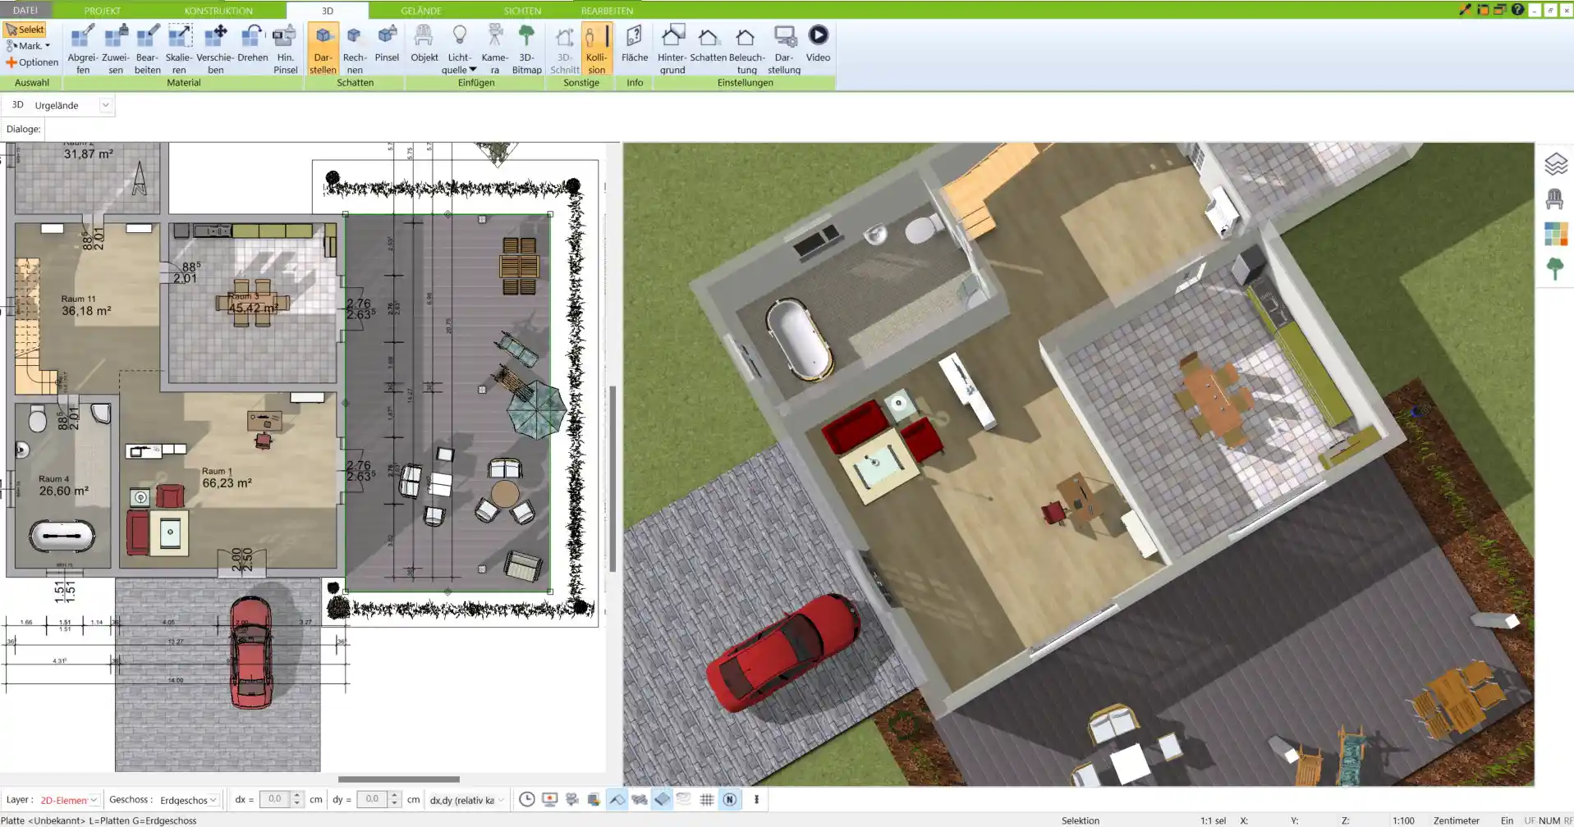
Task: Click the monitor record icon in bottom toolbar
Action: click(549, 799)
